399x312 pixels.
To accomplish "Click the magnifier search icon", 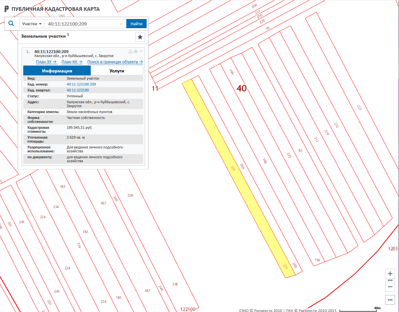I will 11,24.
